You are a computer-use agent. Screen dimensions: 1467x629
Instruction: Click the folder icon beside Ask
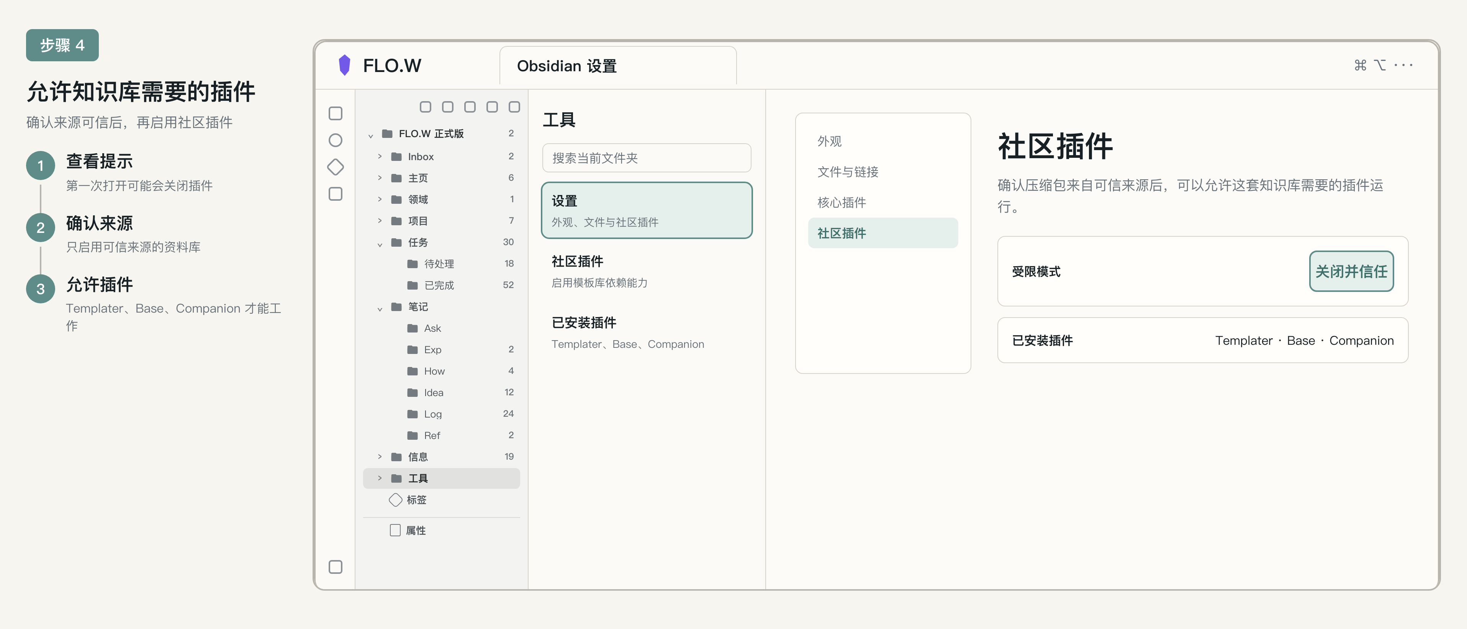412,328
